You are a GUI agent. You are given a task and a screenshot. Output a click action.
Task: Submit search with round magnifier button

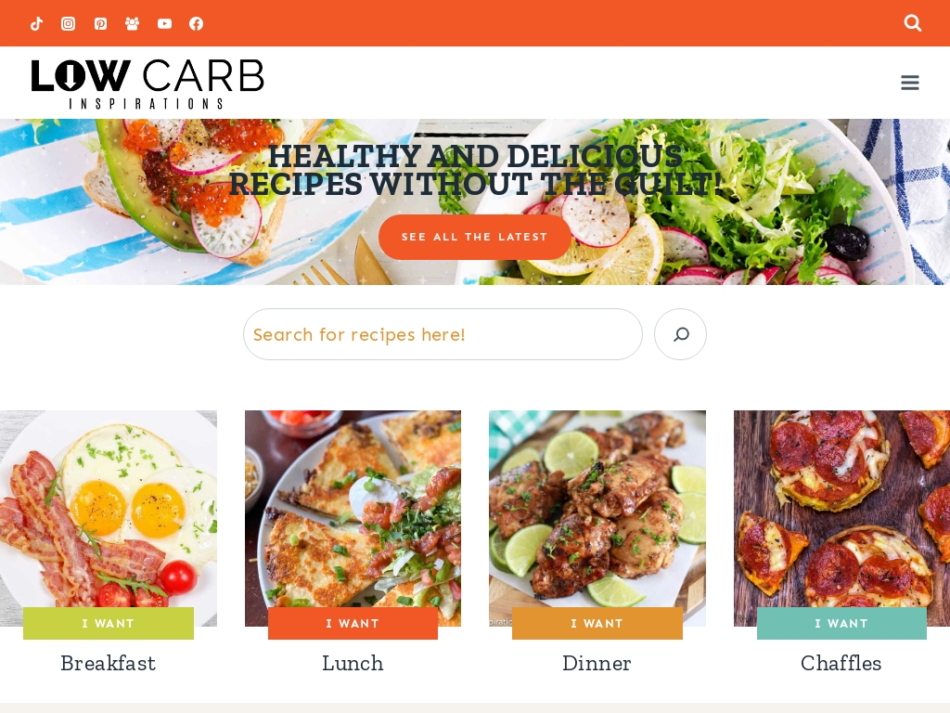coord(680,334)
